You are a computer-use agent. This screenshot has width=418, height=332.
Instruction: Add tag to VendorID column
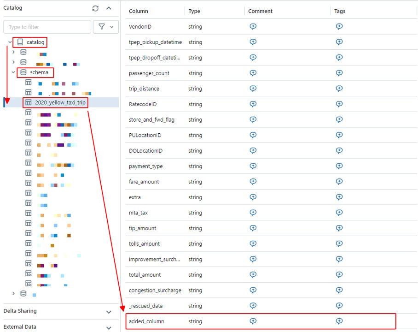(x=339, y=27)
